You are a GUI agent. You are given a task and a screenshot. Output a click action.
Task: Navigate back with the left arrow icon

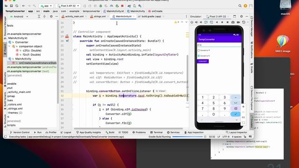[24, 6]
